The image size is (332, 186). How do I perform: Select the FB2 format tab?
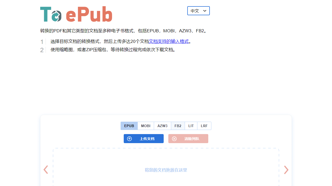coord(178,126)
